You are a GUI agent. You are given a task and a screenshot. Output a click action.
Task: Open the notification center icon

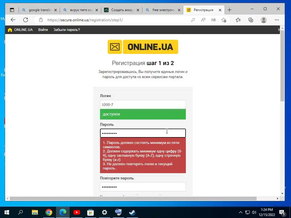(x=282, y=213)
